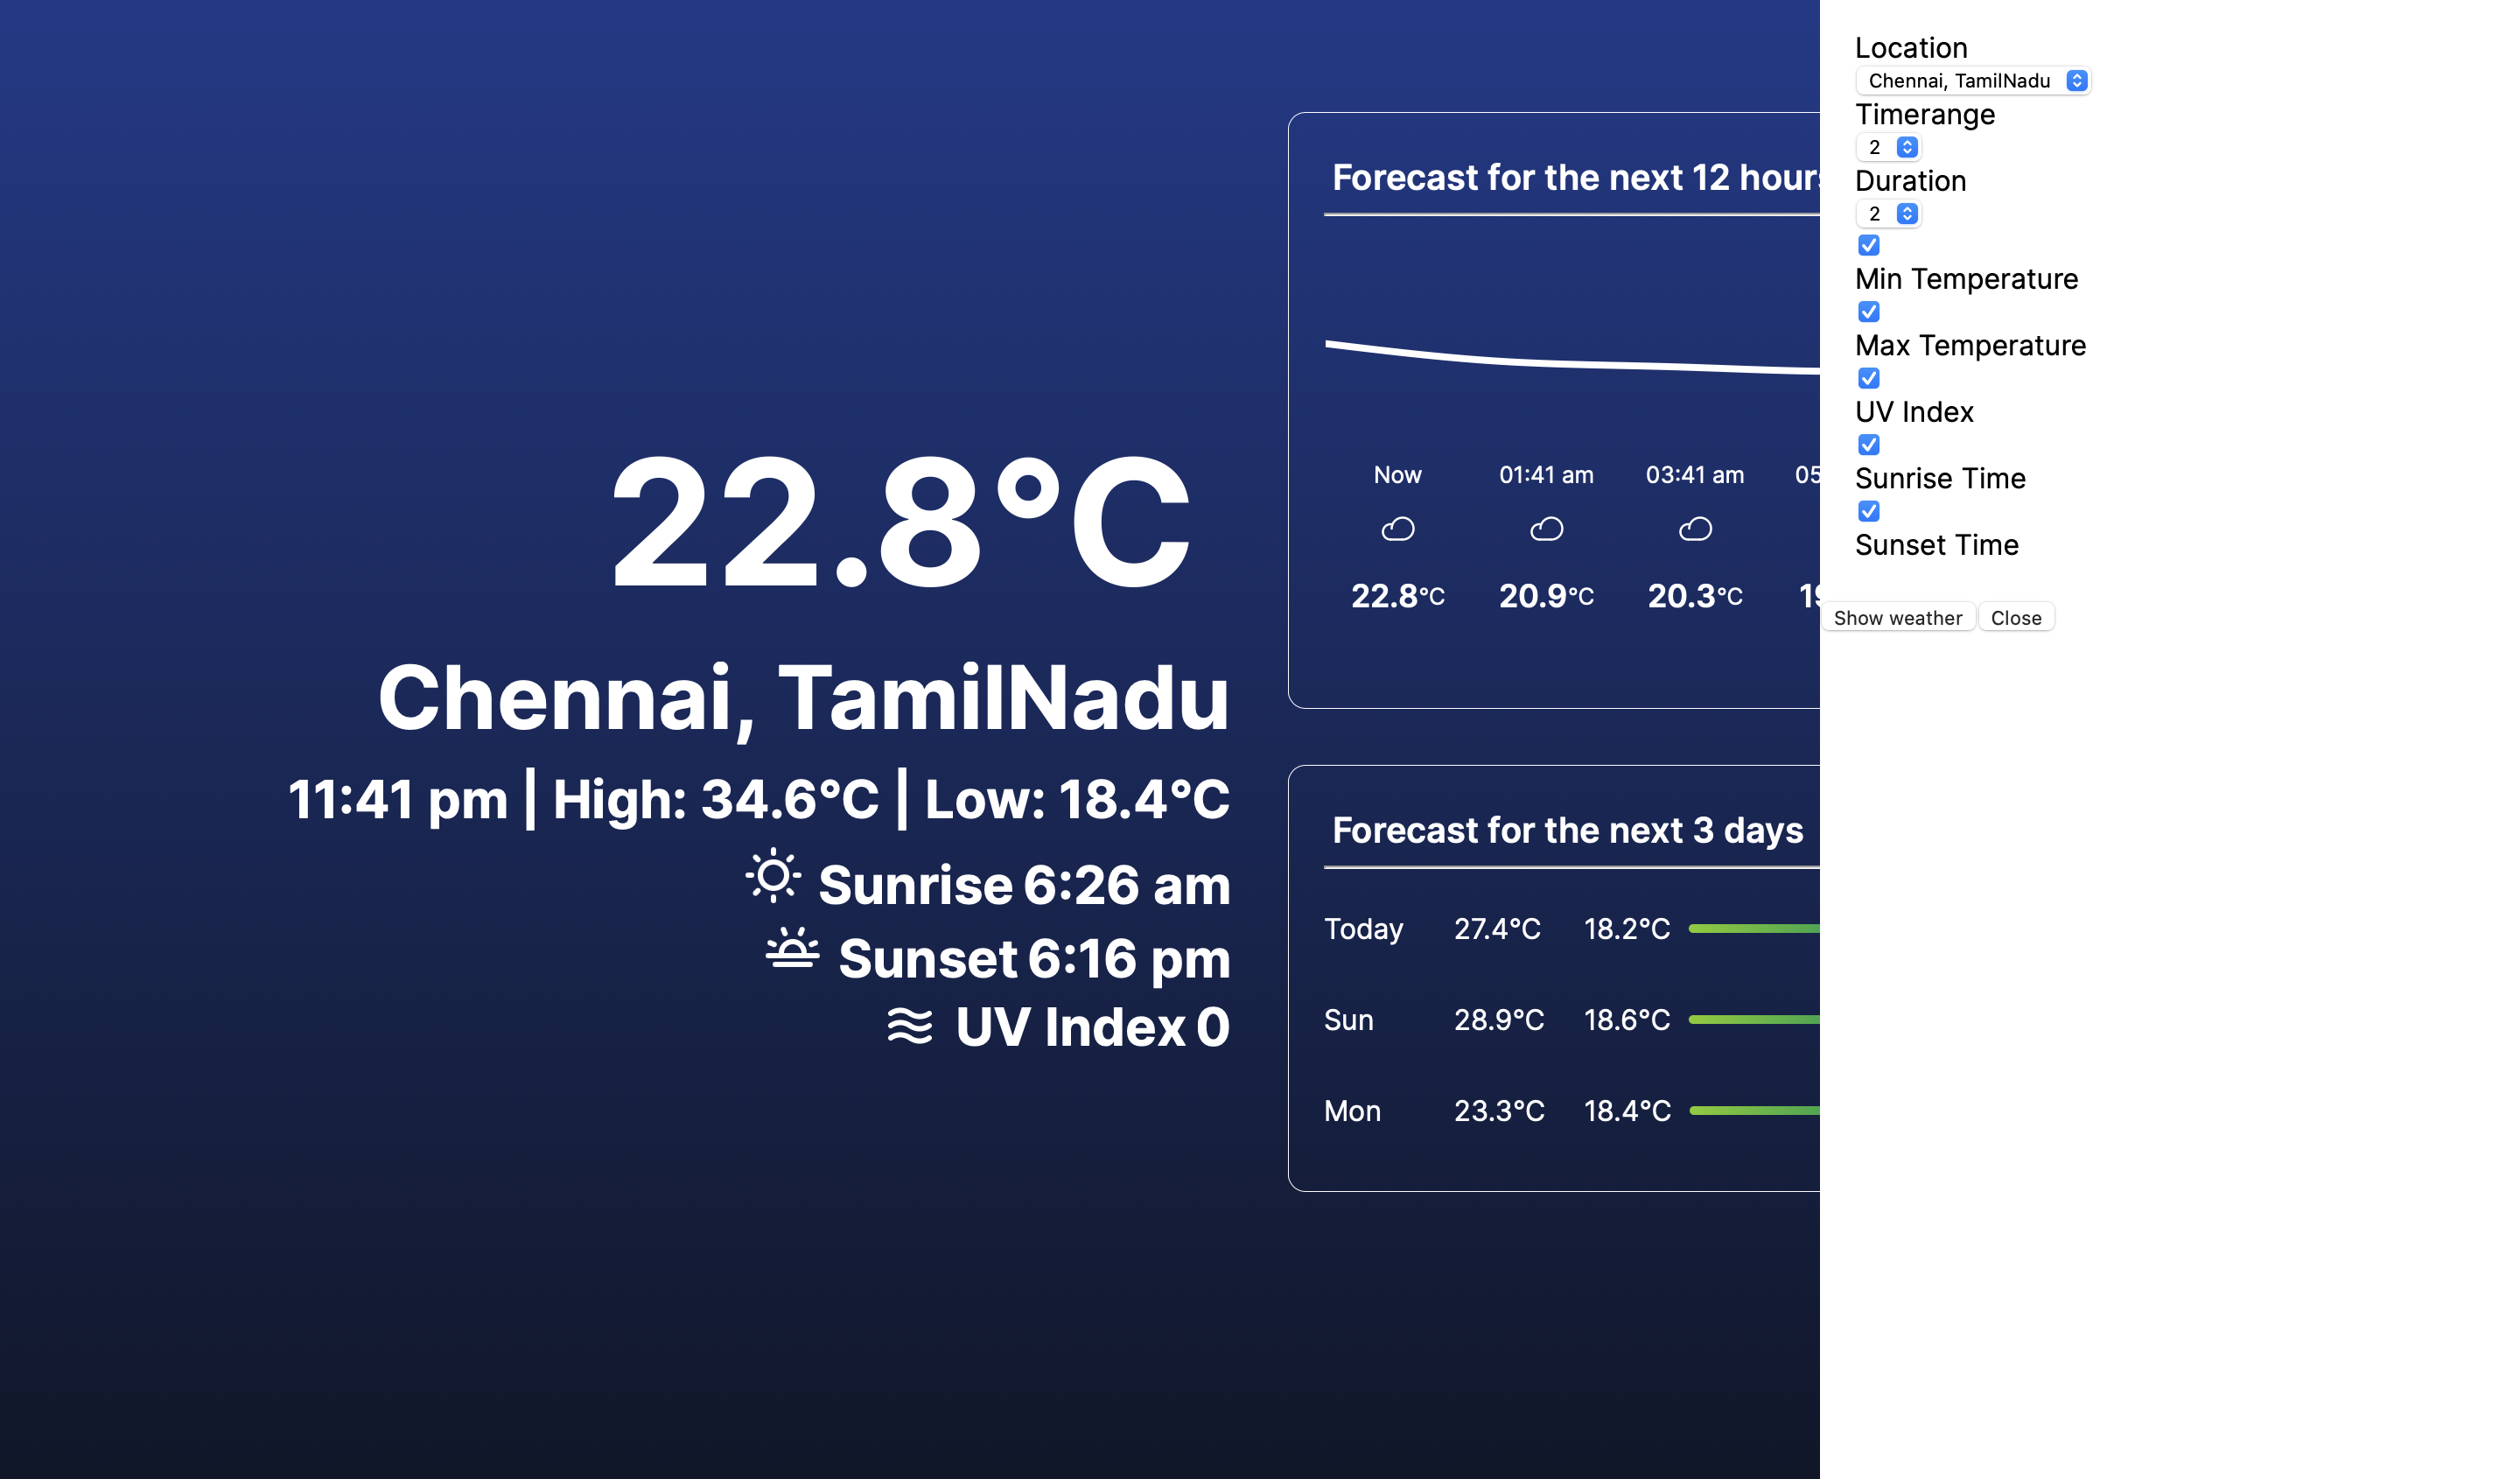The width and height of the screenshot is (2520, 1479).
Task: Toggle the Sunset Time checkbox
Action: tap(1868, 512)
